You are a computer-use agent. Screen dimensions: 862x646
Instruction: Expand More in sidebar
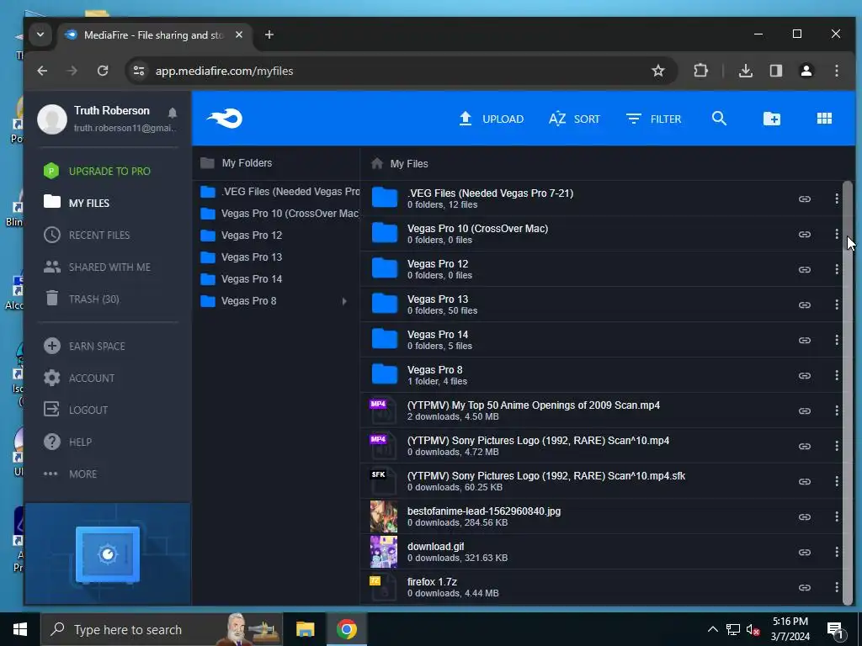pyautogui.click(x=70, y=474)
